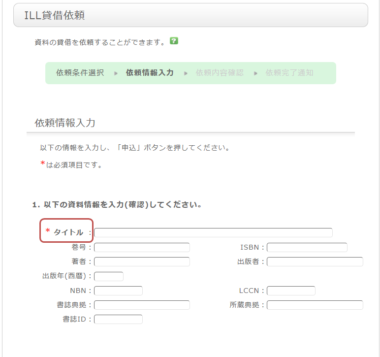
Task: Click the green help question mark icon
Action: (x=174, y=41)
